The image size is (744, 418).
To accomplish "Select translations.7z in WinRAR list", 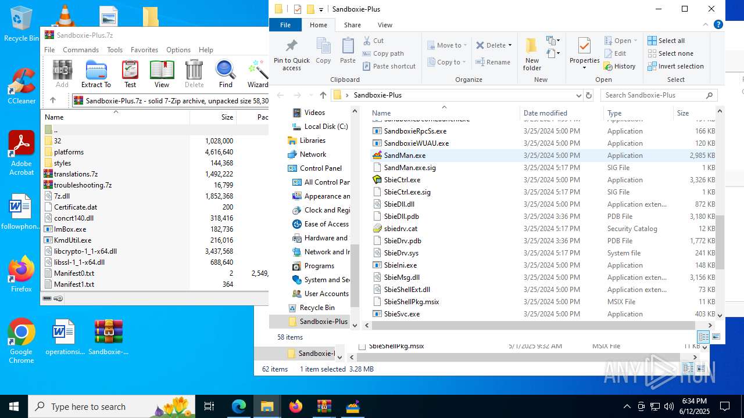I will click(x=76, y=174).
